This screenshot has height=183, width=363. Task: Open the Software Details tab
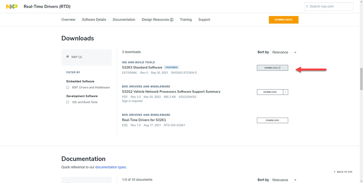click(x=94, y=20)
